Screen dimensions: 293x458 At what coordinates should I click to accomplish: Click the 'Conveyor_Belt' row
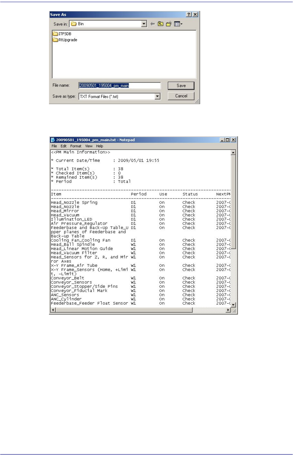tap(141, 278)
